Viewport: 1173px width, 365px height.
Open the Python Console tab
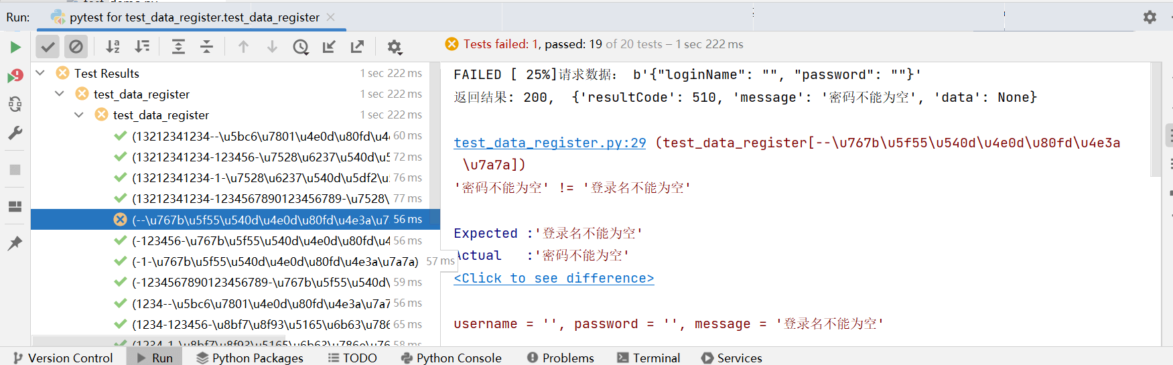(x=452, y=358)
